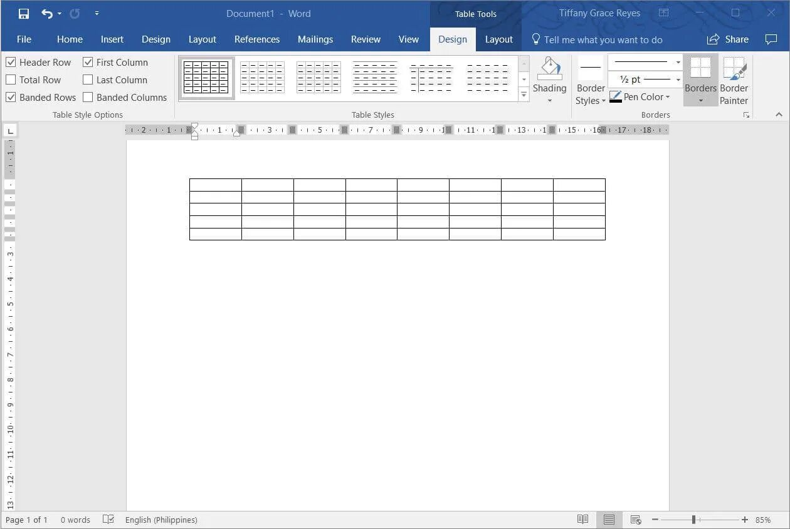Select the fifth table style thumbnail
This screenshot has width=790, height=529.
tap(431, 78)
